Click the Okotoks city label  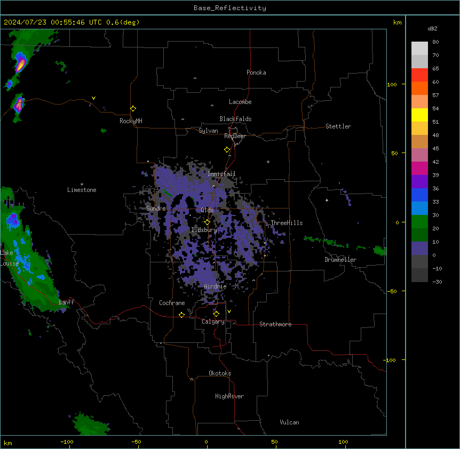click(220, 373)
